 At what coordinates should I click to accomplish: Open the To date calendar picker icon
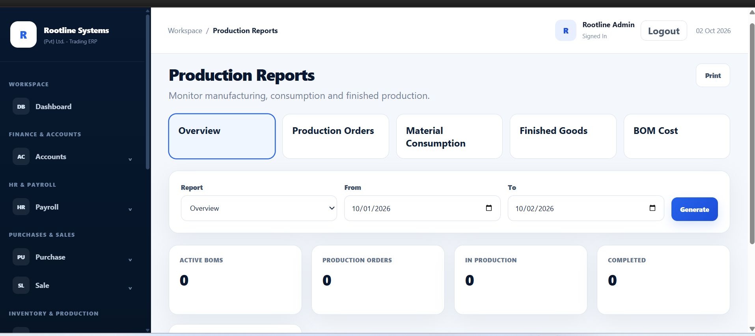coord(652,208)
